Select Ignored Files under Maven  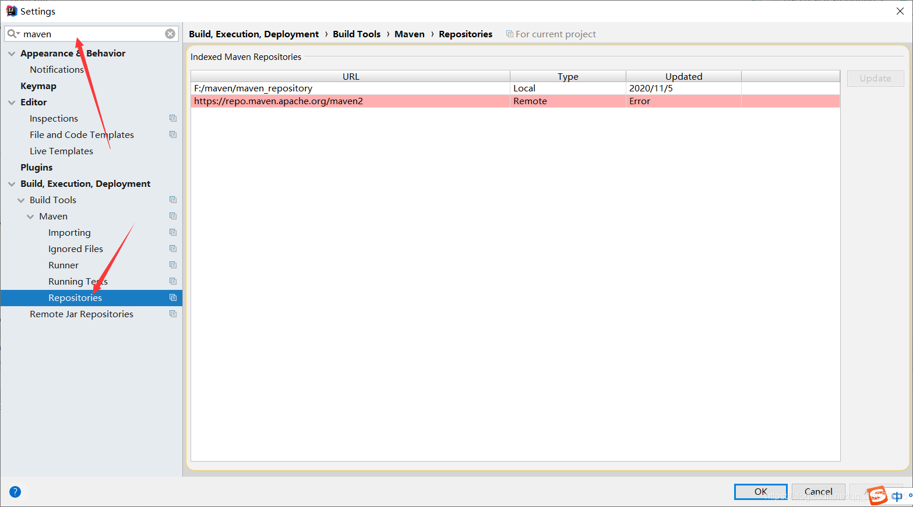tap(76, 249)
